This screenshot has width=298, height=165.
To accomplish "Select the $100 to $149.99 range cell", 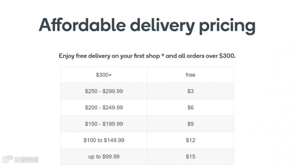I will coord(104,140).
